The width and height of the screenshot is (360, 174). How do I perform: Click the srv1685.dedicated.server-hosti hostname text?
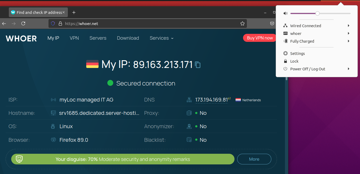coord(99,113)
